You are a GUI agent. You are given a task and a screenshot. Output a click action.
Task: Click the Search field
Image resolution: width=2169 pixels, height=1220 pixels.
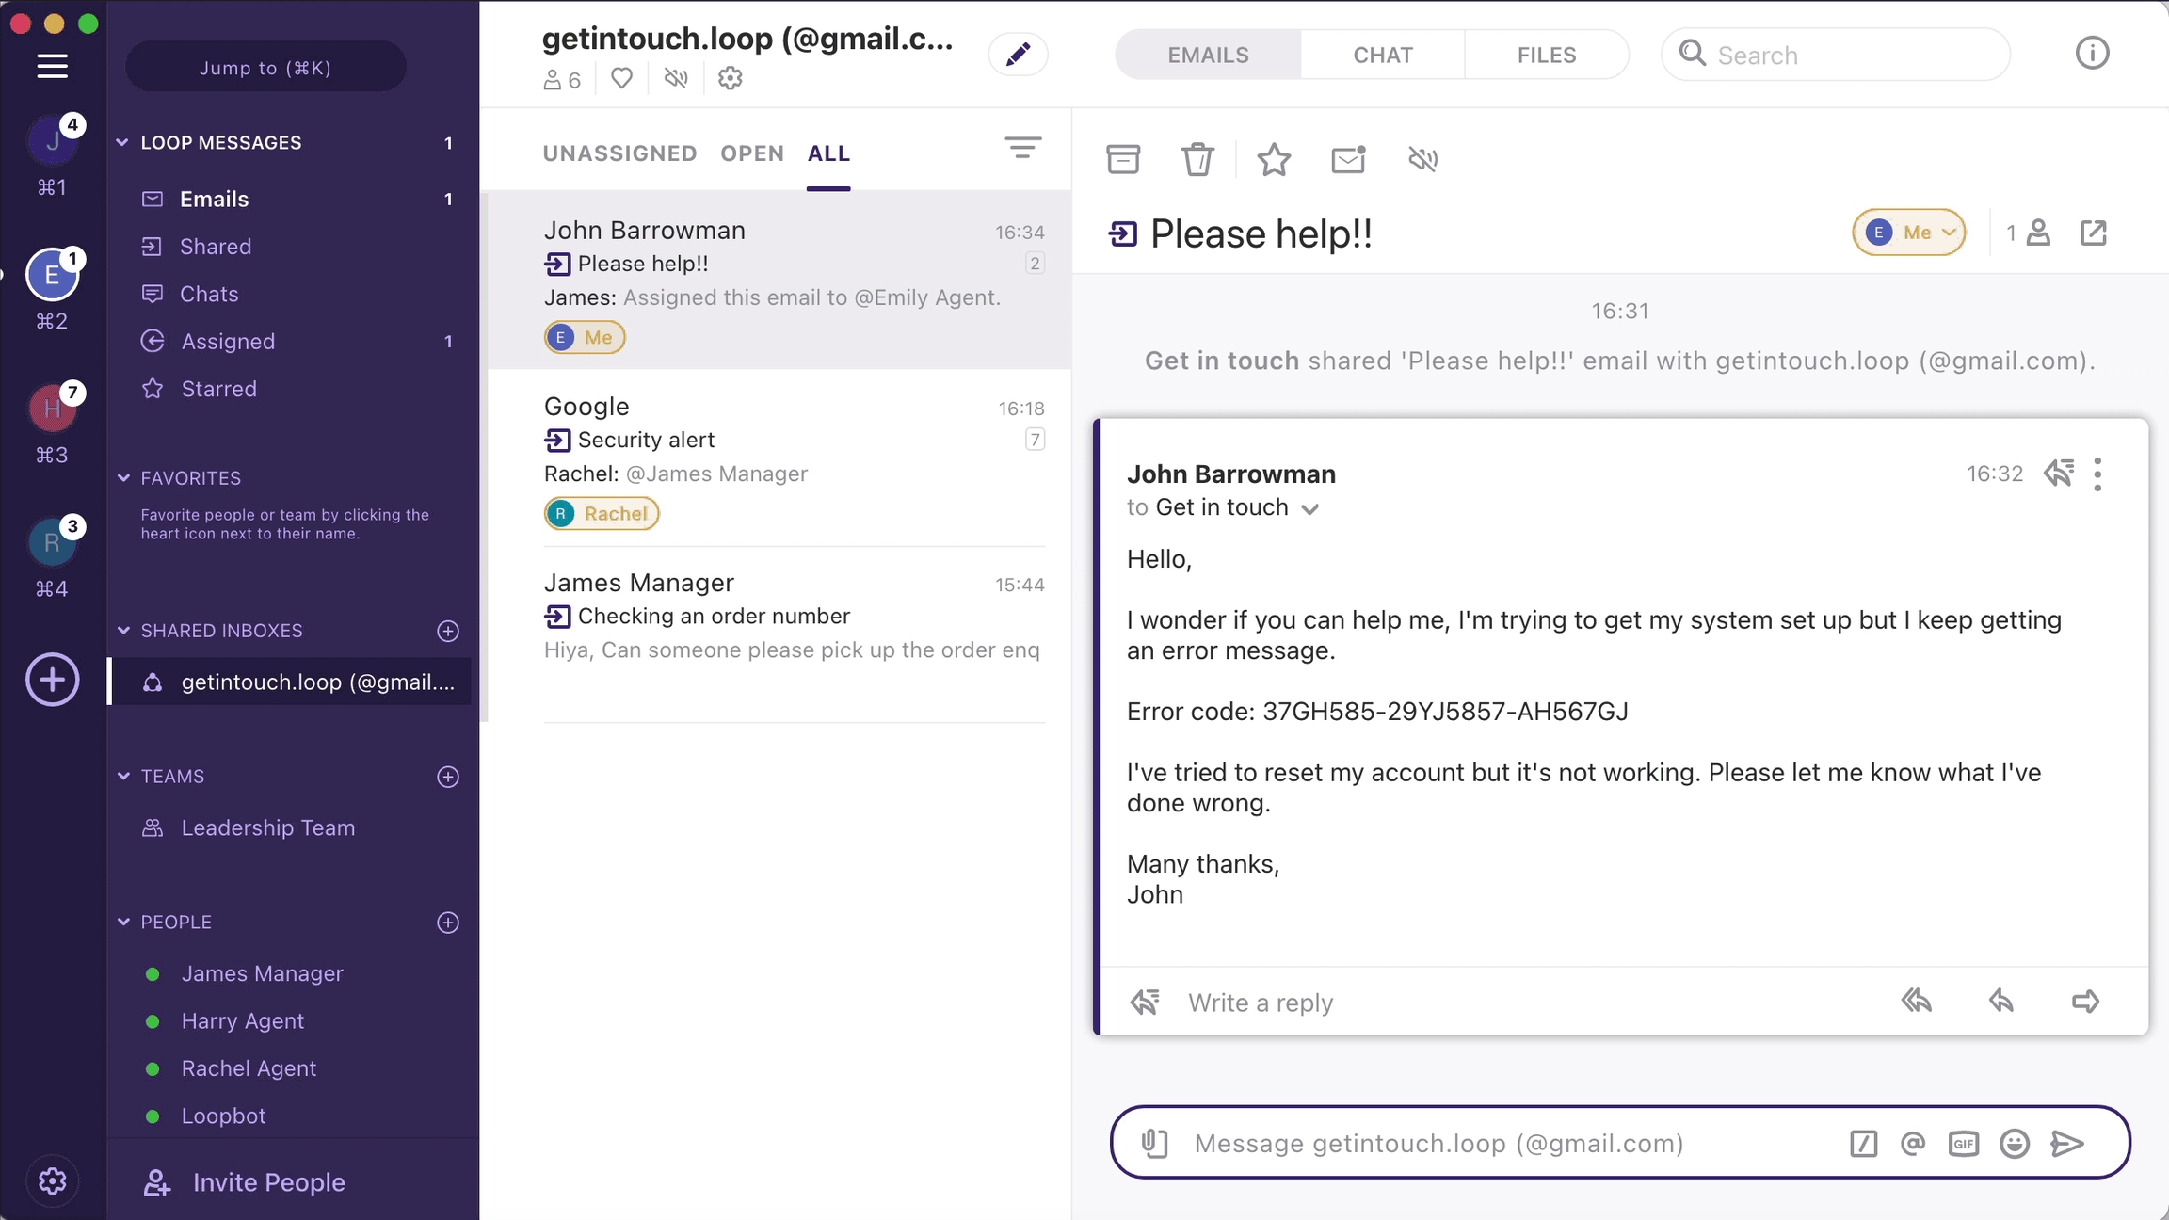click(x=1836, y=55)
